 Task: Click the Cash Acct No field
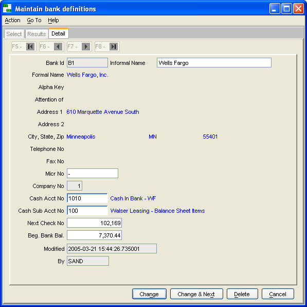[87, 198]
